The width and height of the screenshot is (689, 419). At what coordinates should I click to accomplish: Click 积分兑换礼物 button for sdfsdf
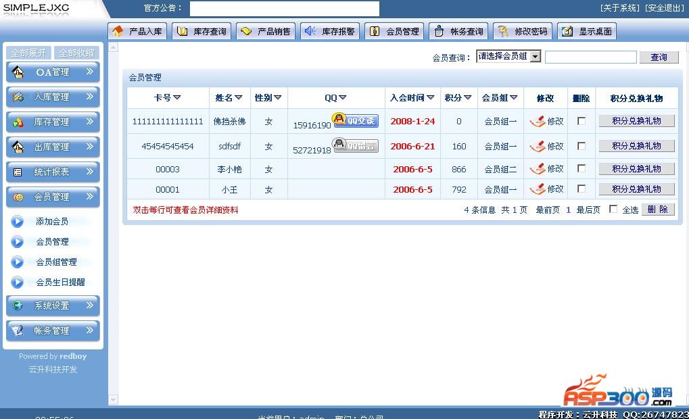tap(636, 146)
